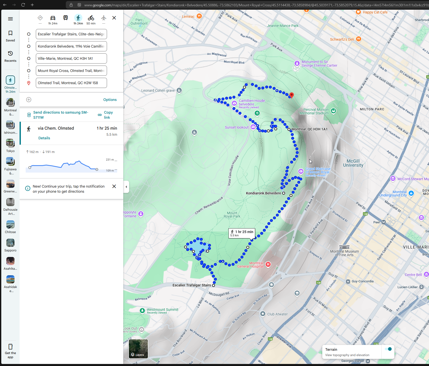The width and height of the screenshot is (429, 366).
Task: Click Copy link
Action: 105,115
